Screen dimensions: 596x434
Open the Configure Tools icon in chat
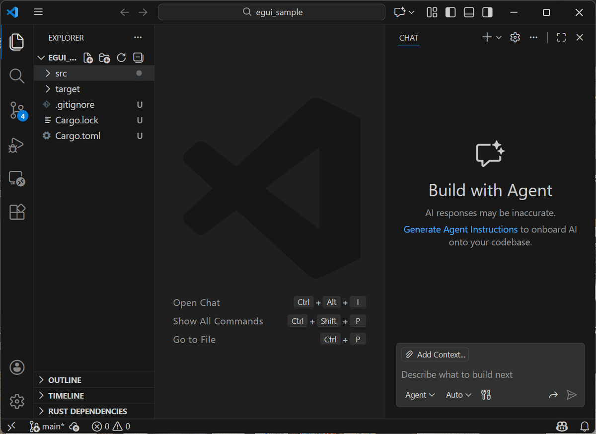pos(486,395)
